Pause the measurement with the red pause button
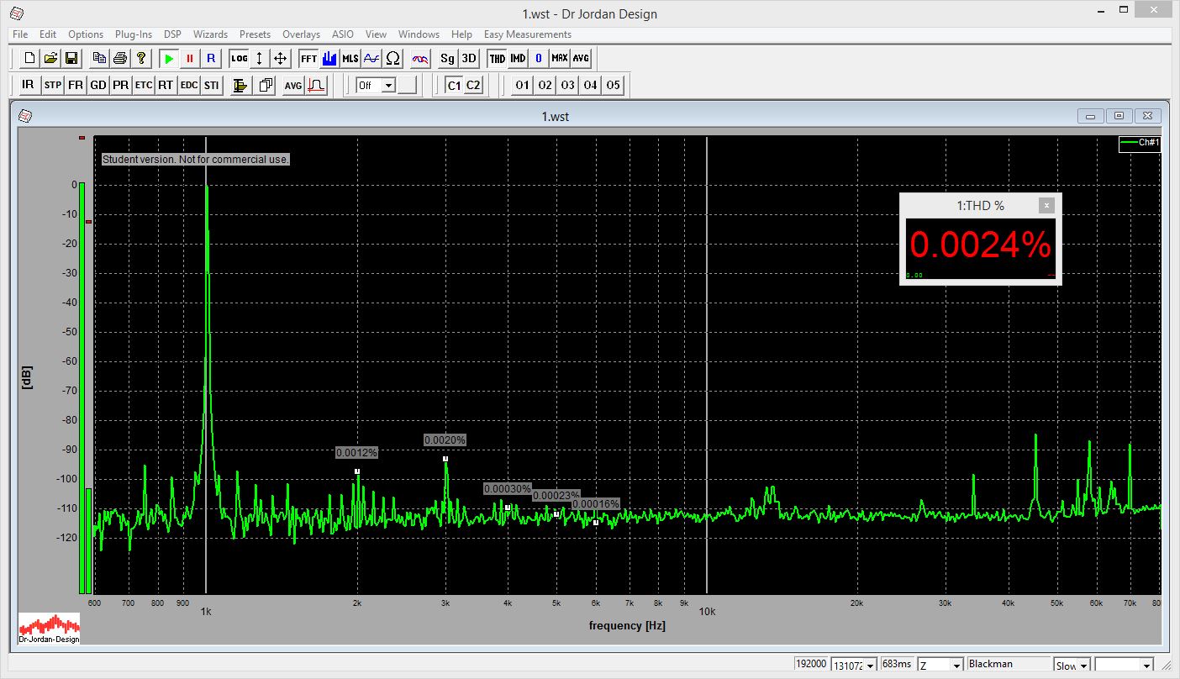The height and width of the screenshot is (679, 1180). point(190,58)
